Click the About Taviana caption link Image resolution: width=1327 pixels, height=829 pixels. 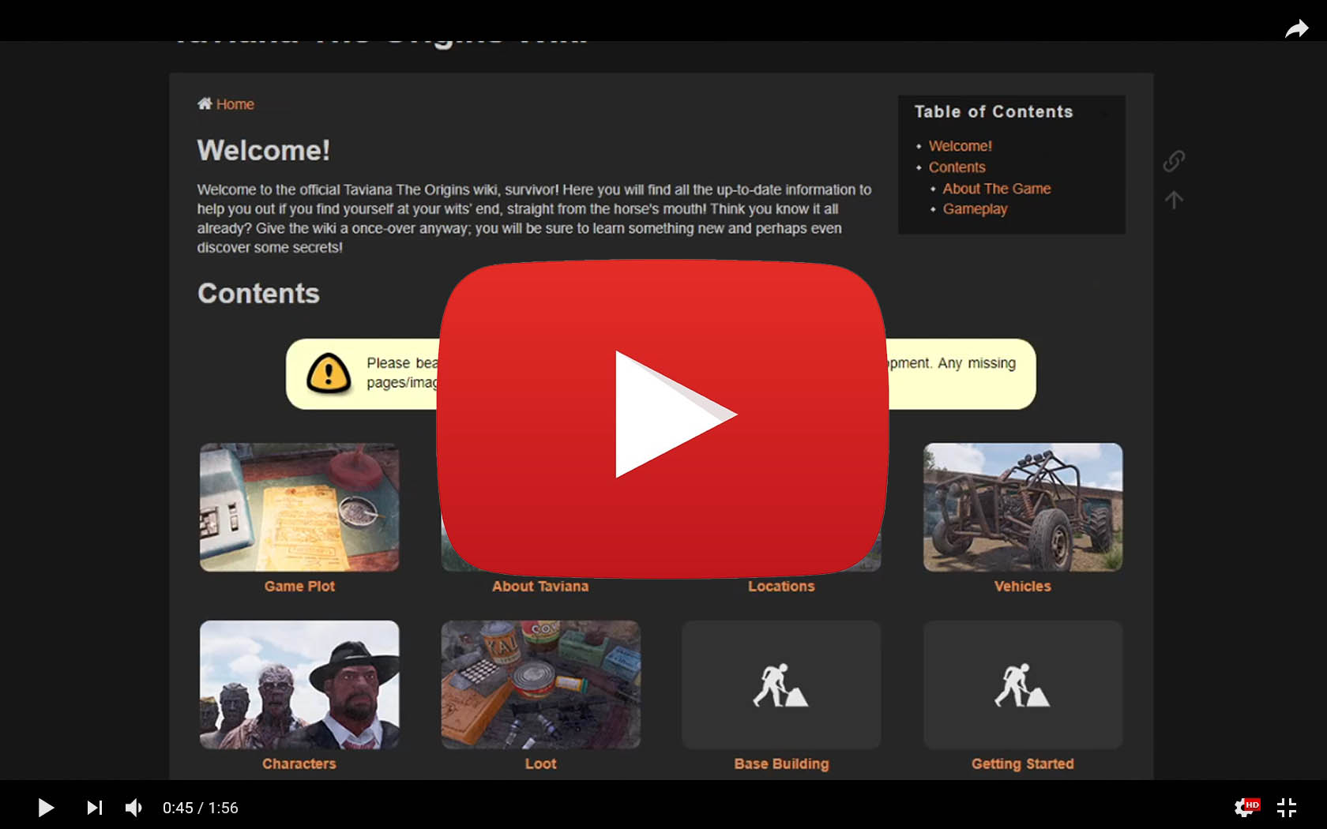(x=540, y=586)
